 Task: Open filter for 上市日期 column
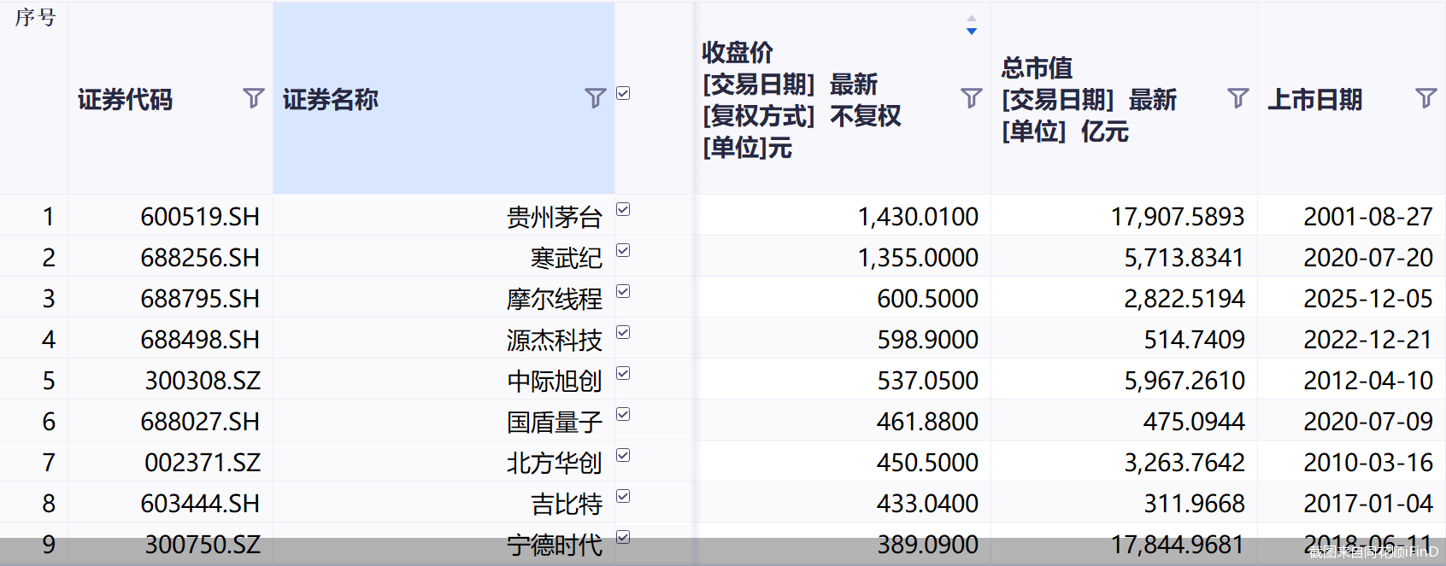point(1425,98)
